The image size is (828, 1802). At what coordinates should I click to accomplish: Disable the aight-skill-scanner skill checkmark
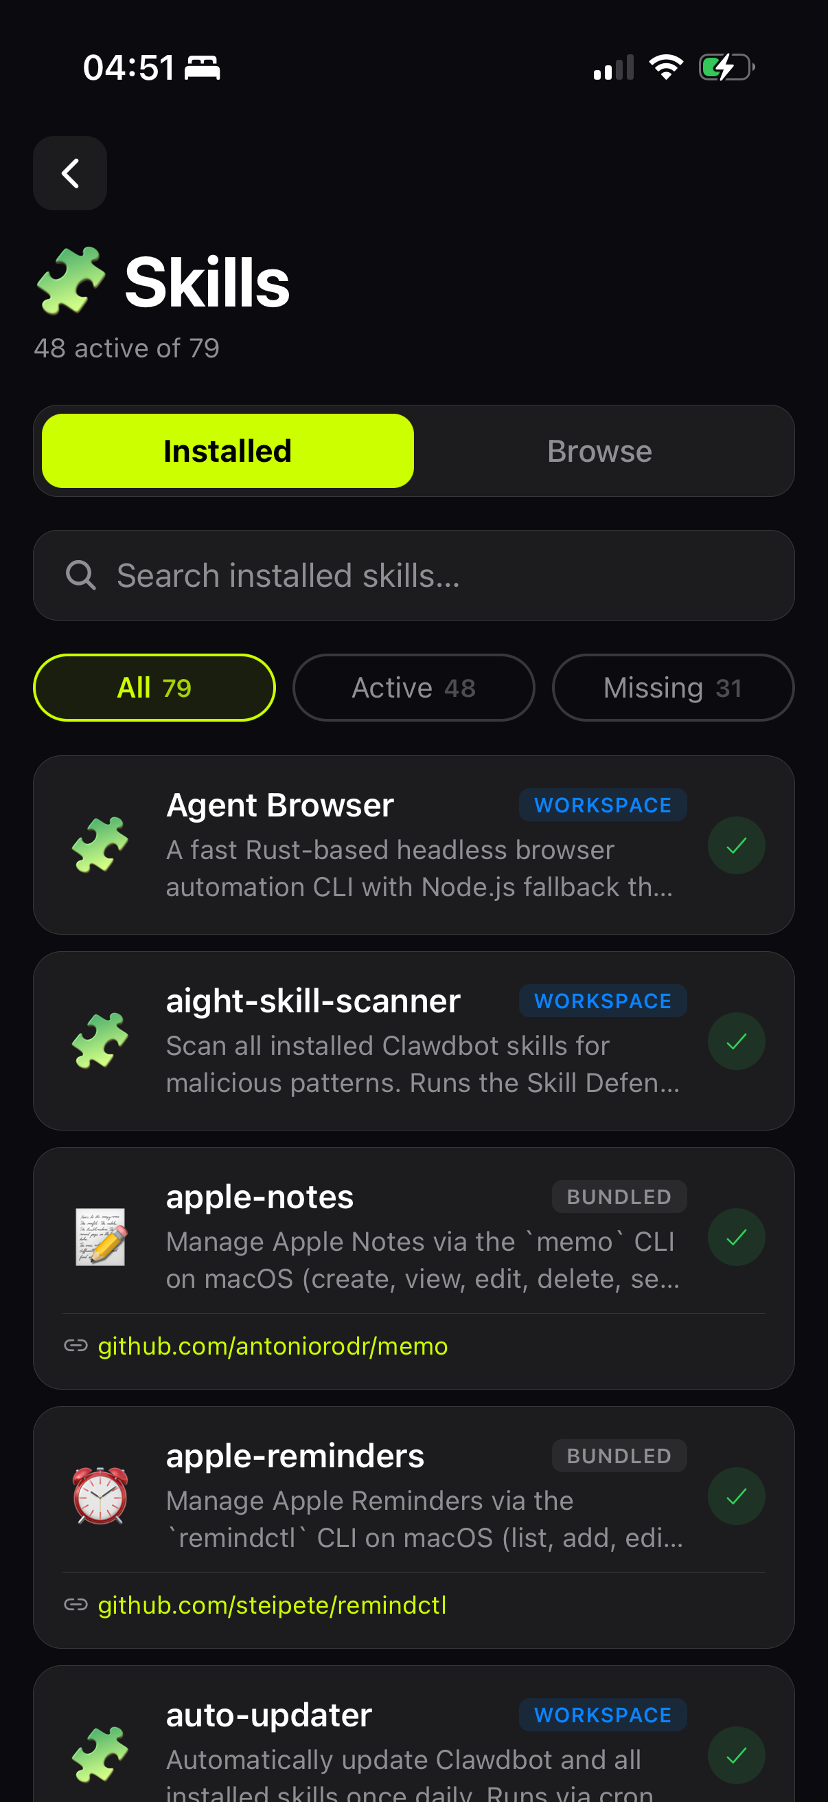[736, 1041]
